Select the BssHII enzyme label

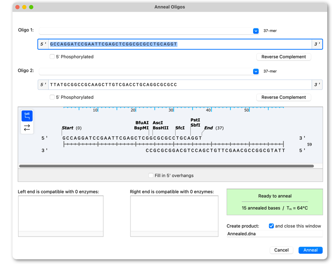[x=161, y=128]
